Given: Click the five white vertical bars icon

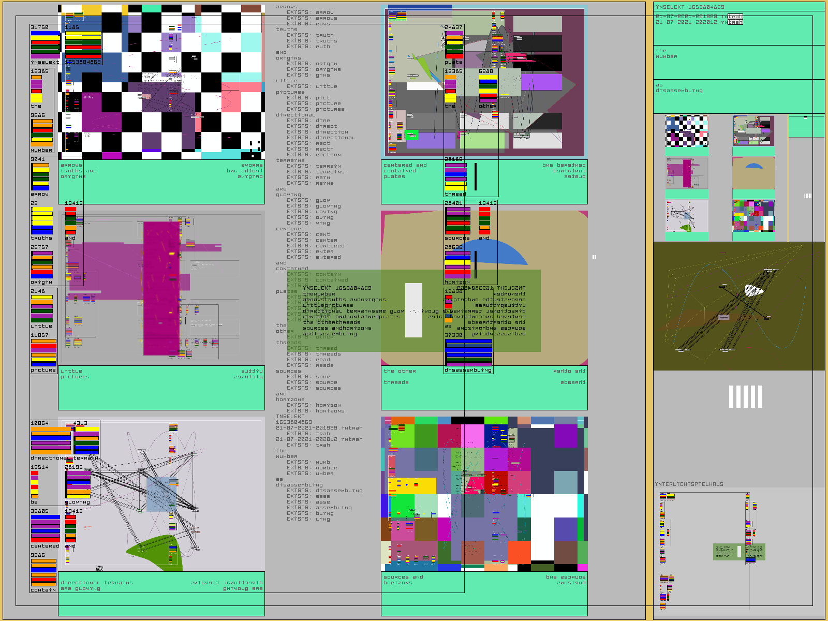Looking at the screenshot, I should [745, 397].
